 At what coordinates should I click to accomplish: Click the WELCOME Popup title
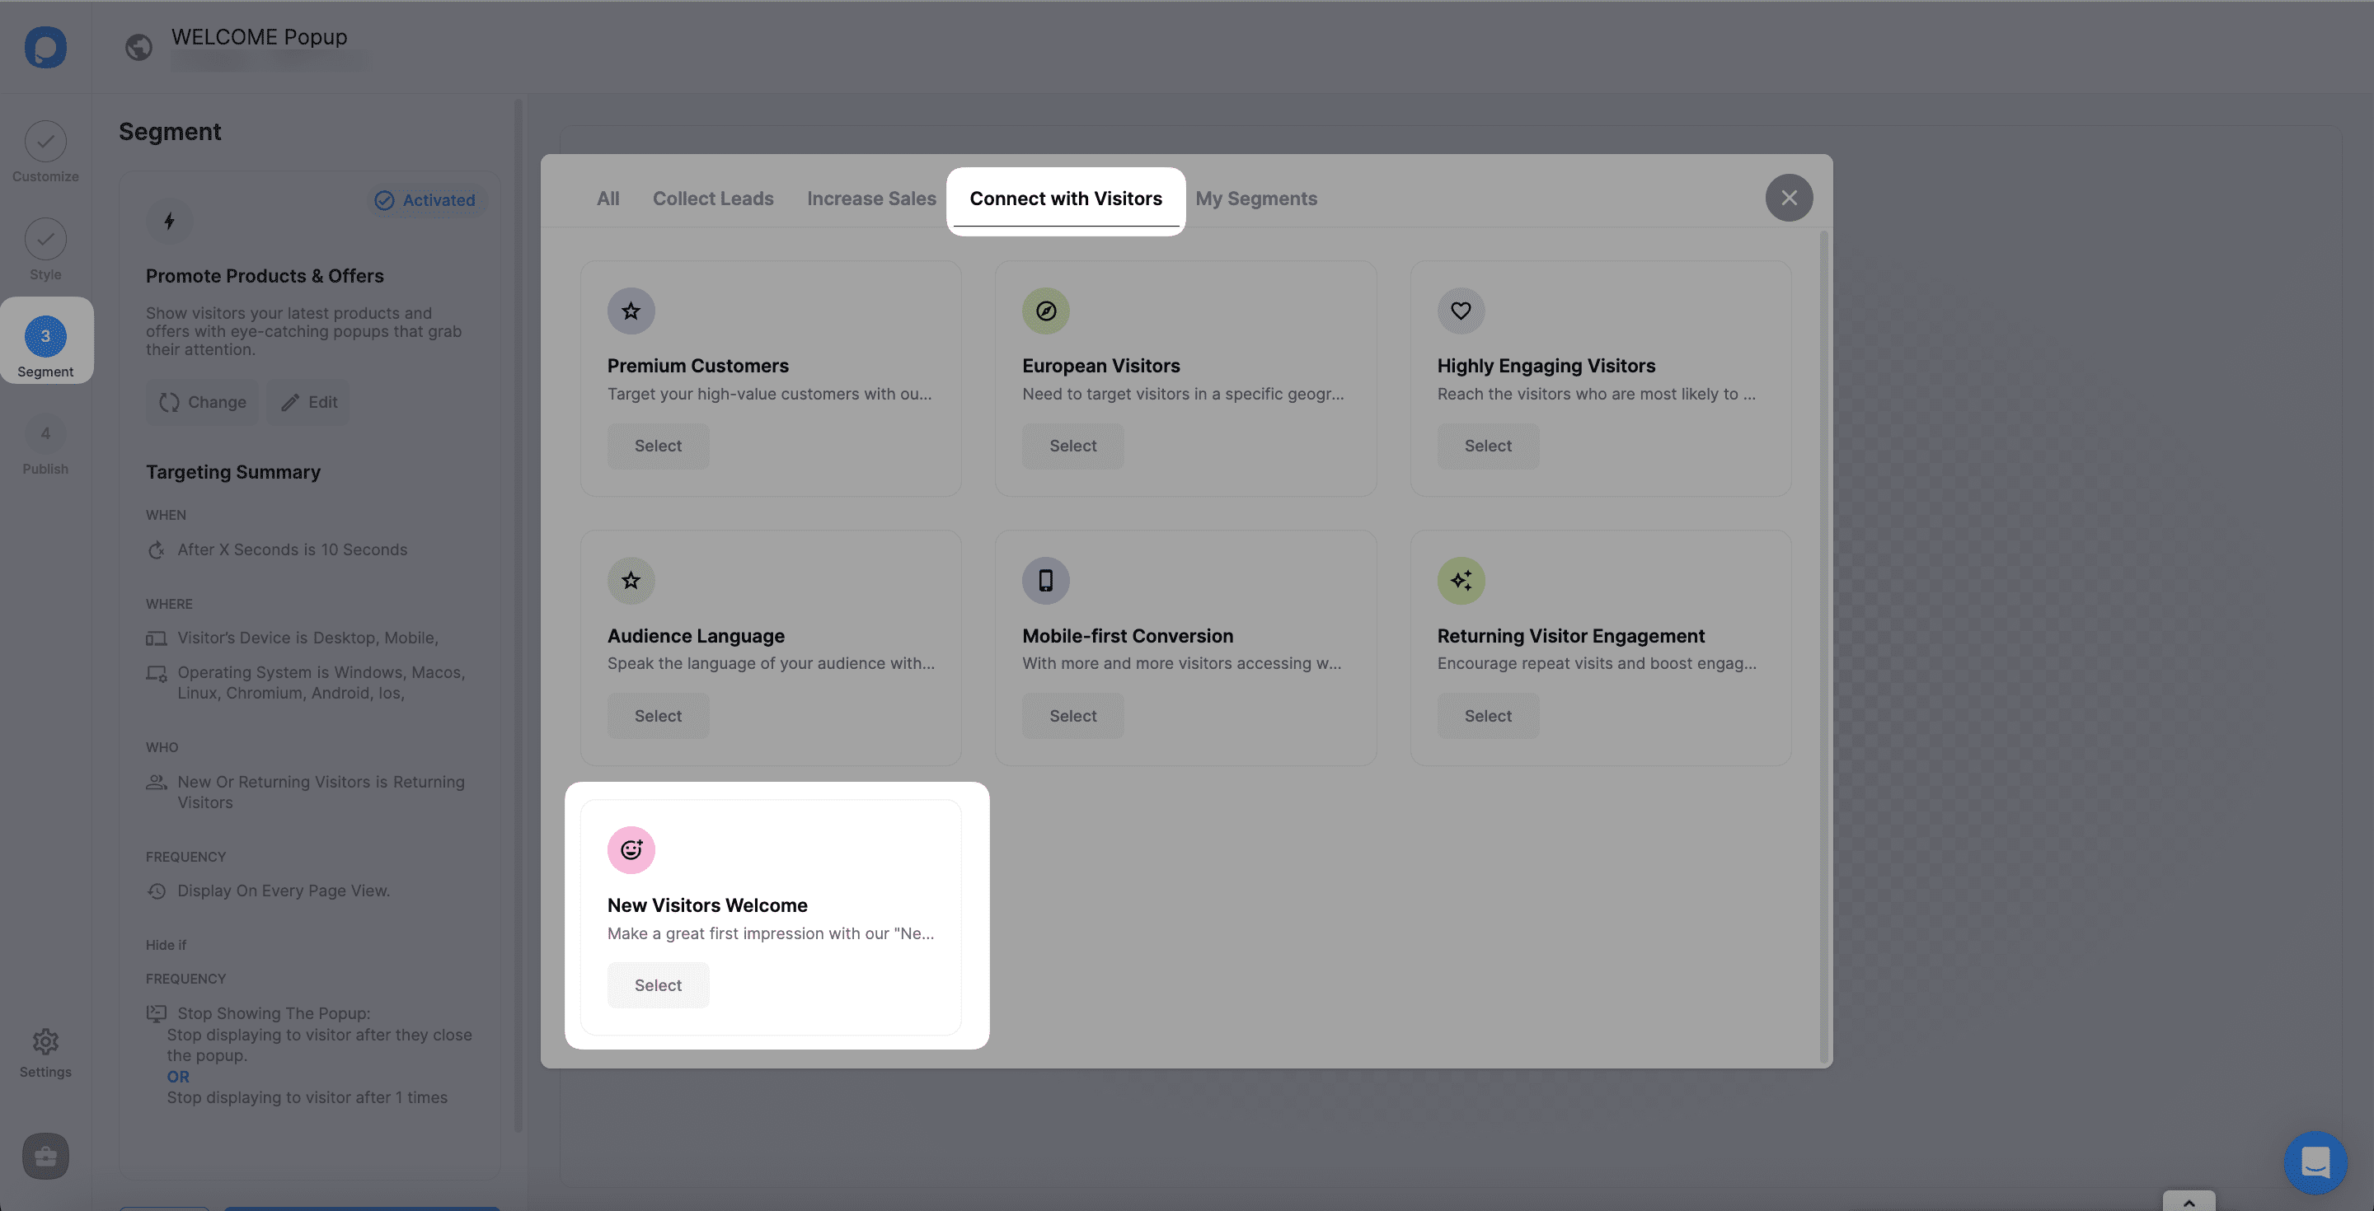259,37
